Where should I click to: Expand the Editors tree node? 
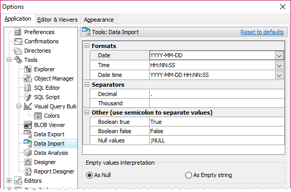pos(9,181)
